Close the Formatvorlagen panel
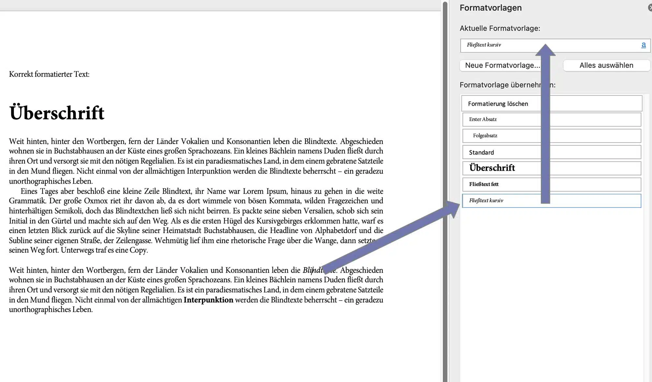 tap(650, 8)
